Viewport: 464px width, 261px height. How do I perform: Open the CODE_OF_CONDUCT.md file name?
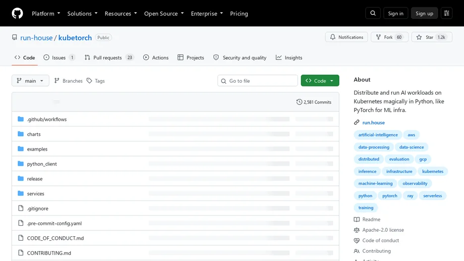coord(56,238)
